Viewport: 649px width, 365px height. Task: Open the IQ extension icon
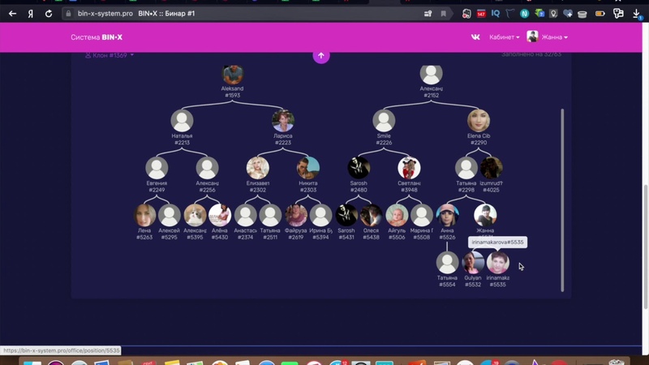point(495,14)
